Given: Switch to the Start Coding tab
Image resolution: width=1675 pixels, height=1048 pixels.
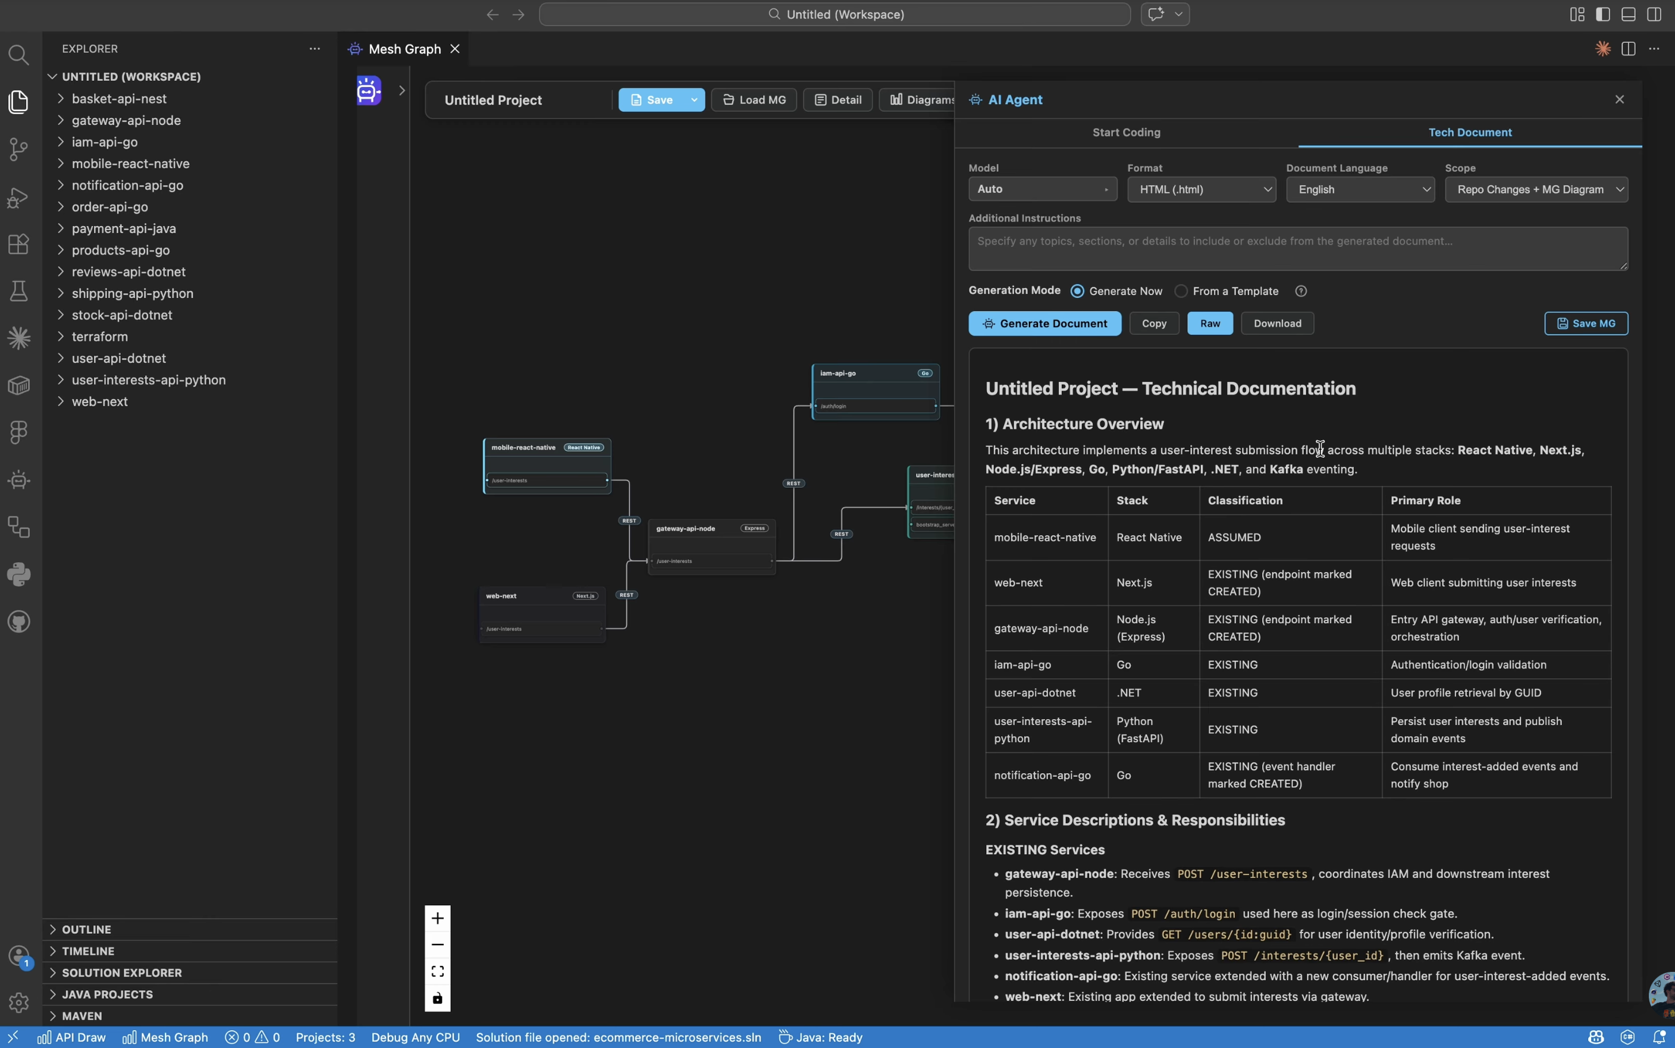Looking at the screenshot, I should (1125, 133).
